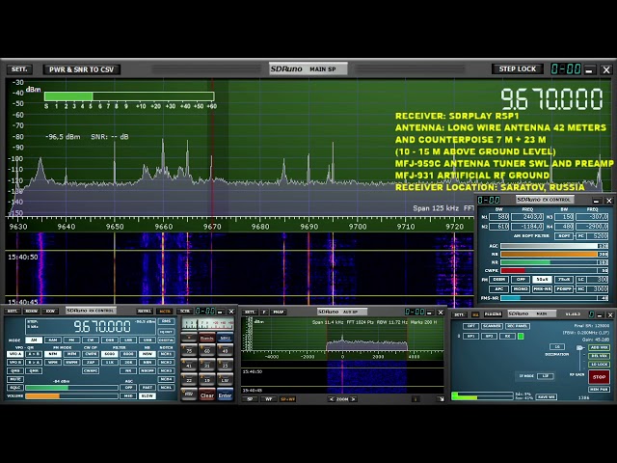Click zoom right arrow in Aux SP
The height and width of the screenshot is (463, 617).
point(354,398)
